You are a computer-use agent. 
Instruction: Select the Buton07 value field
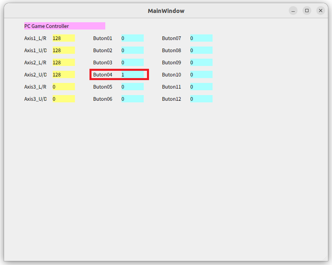click(200, 38)
